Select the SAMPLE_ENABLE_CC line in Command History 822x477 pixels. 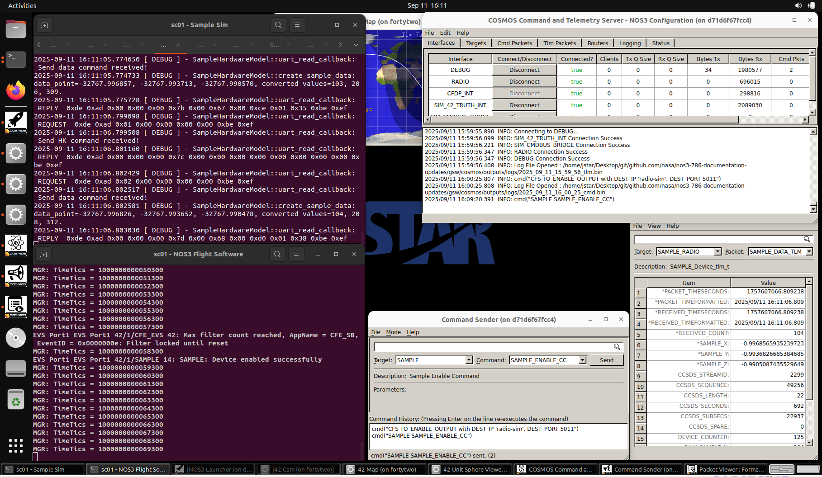tap(422, 436)
